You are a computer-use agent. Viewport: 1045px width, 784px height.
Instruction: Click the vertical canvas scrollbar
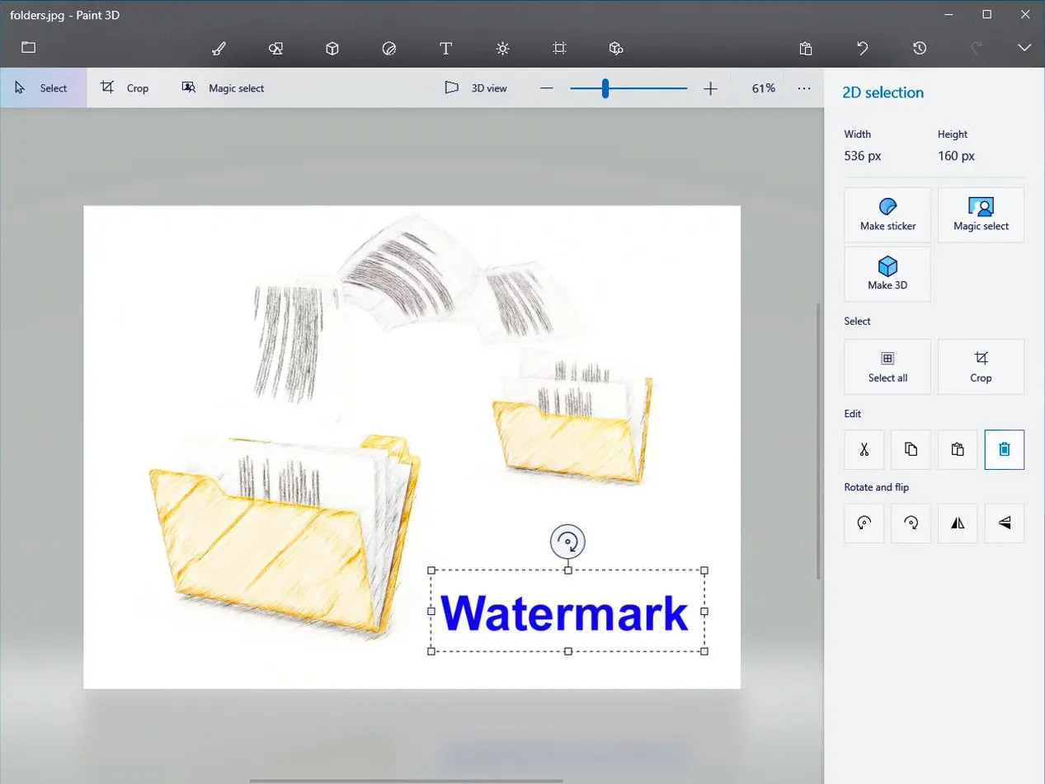click(x=818, y=441)
